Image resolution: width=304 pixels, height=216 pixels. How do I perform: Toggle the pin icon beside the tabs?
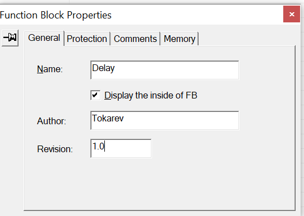point(10,37)
